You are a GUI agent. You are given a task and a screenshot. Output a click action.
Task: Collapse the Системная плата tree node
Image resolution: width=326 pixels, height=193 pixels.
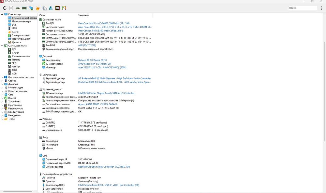click(2, 46)
